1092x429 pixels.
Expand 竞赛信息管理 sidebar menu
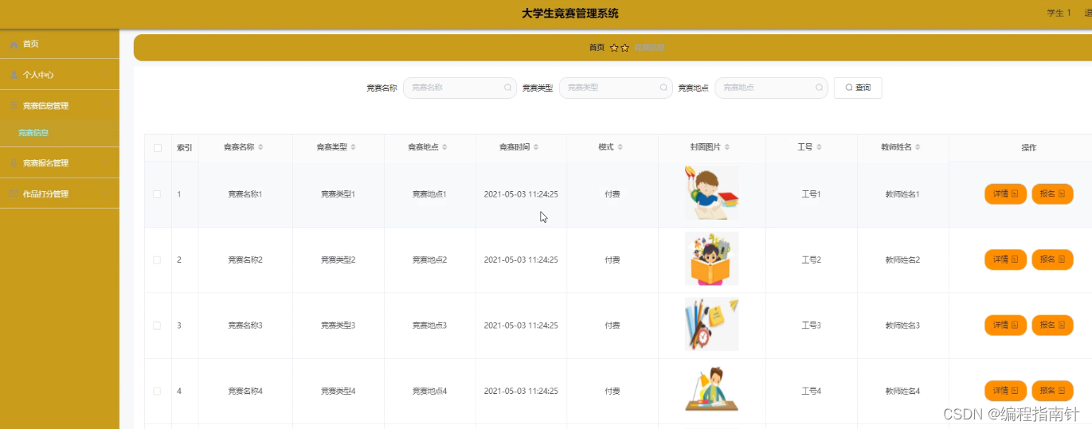point(60,105)
